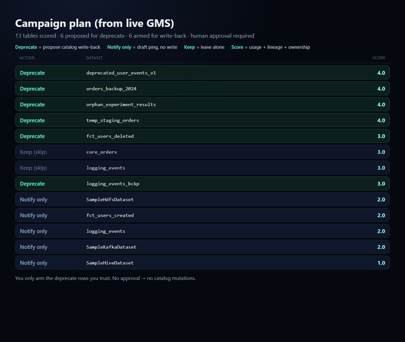Select dataset core_orders
This screenshot has height=342, width=405.
[x=101, y=152]
